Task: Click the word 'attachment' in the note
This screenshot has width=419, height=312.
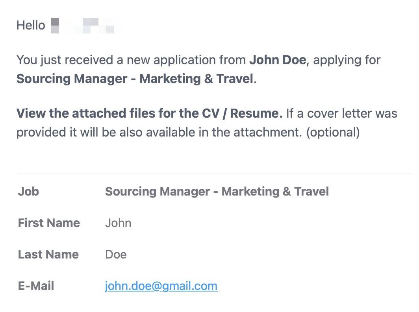Action: pos(268,132)
